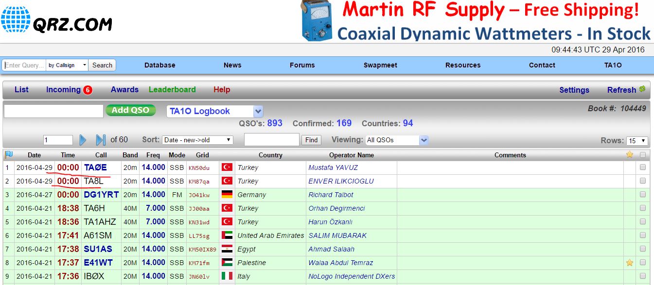Click the QRZ.COM globe logo

pyautogui.click(x=16, y=19)
